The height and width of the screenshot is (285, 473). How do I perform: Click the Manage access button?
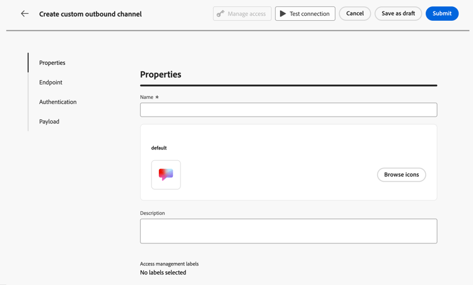(x=242, y=14)
